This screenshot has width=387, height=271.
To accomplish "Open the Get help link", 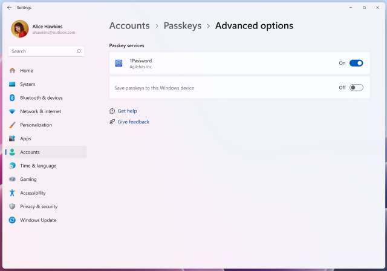I will coord(127,111).
